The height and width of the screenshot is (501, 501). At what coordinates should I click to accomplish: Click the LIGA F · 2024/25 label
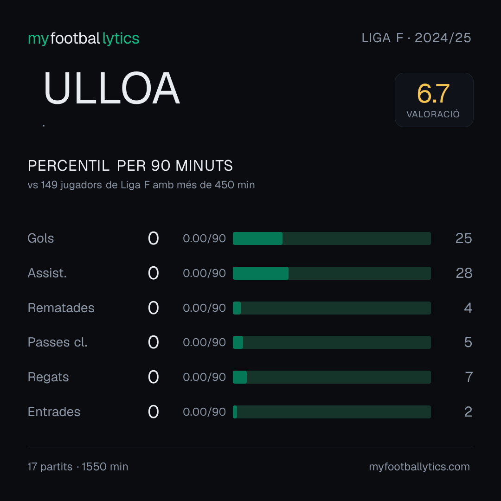pos(416,38)
